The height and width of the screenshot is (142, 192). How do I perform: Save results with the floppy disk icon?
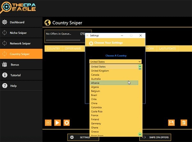point(171,123)
